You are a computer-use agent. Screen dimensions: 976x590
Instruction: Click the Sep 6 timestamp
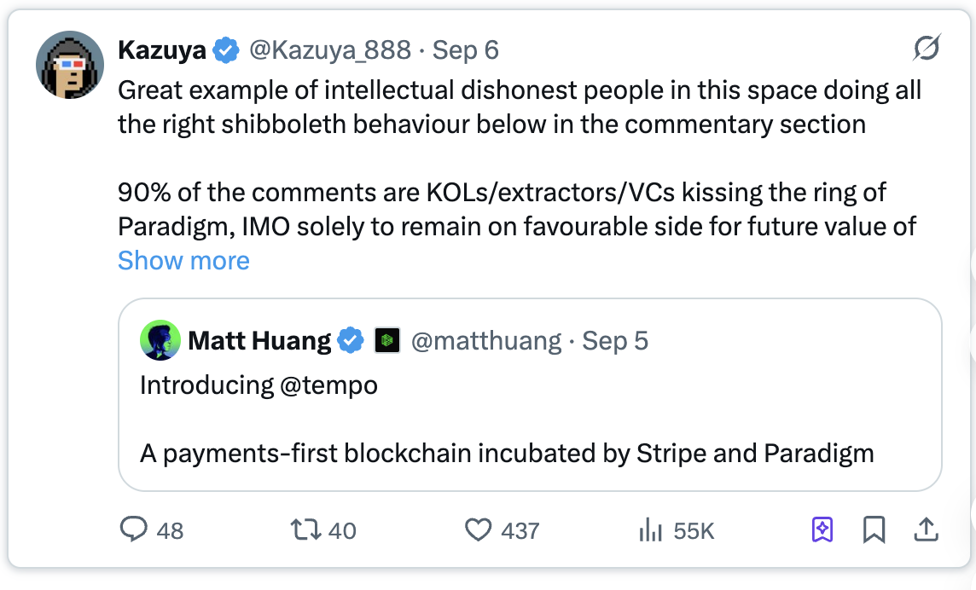coord(465,50)
